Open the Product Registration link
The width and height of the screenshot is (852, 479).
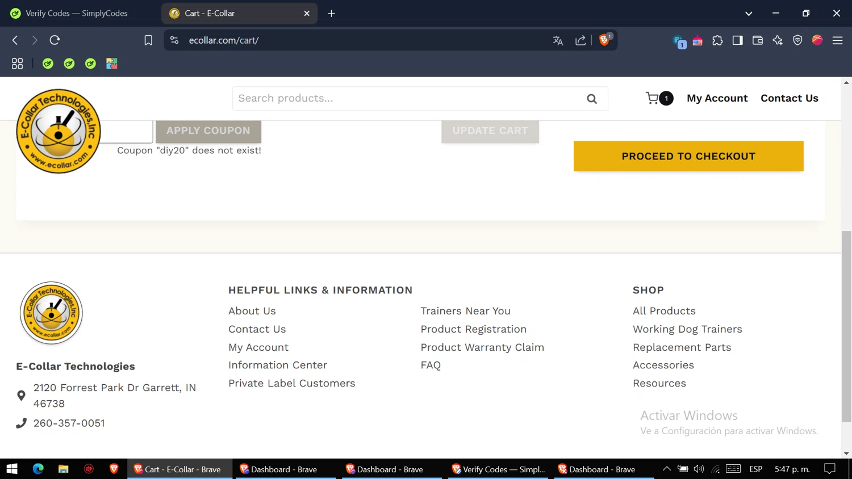coord(473,329)
